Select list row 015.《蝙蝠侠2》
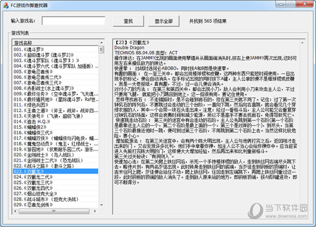 click(56, 127)
